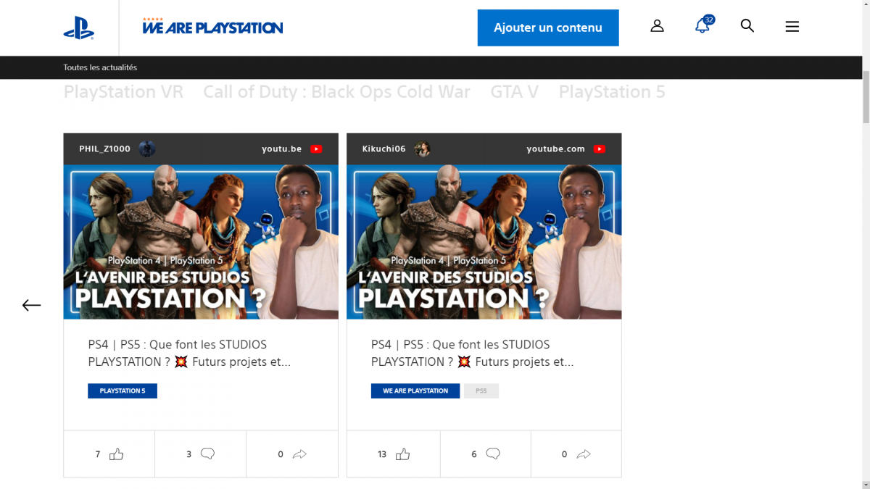Open the search magnifier icon
870x489 pixels.
coord(747,26)
